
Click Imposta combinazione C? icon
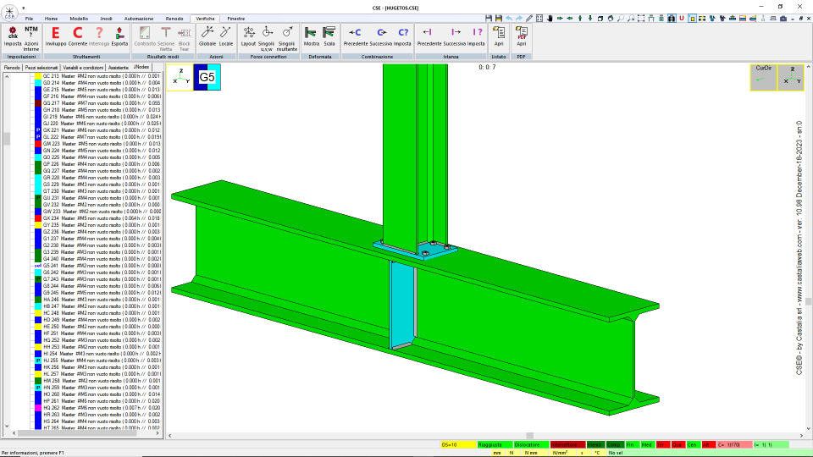coord(403,36)
